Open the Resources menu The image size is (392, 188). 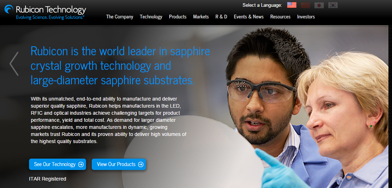pyautogui.click(x=280, y=17)
